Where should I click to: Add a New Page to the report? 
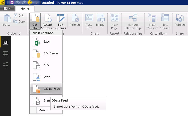coord(114,21)
